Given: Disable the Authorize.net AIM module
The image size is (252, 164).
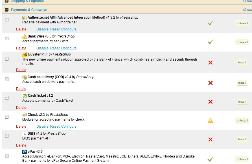Looking at the screenshot, I should pos(42,29).
